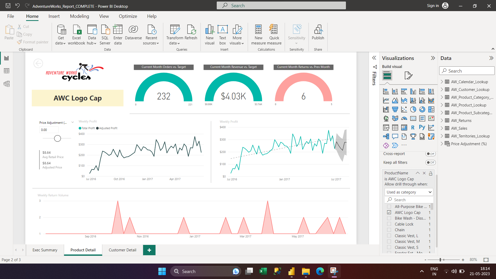
Task: Select the line chart visual type
Action: (386, 100)
